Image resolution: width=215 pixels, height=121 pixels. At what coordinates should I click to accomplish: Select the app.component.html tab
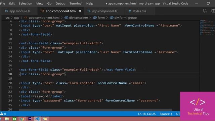tap(61, 11)
